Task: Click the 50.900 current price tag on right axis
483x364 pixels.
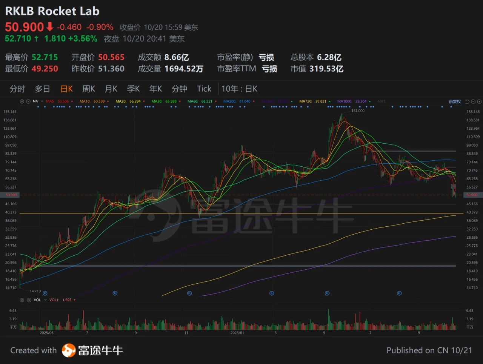Action: click(x=472, y=195)
